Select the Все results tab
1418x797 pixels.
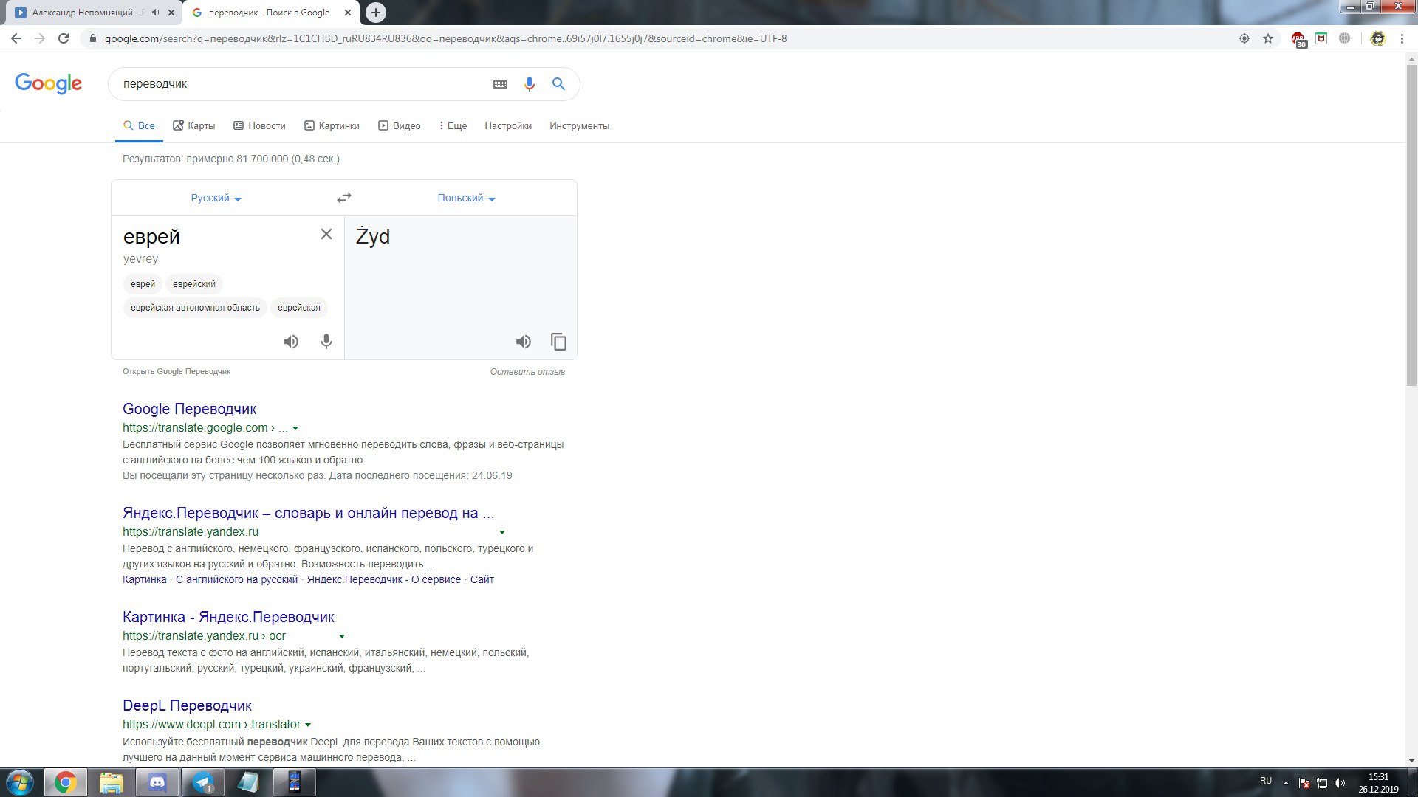pos(139,125)
